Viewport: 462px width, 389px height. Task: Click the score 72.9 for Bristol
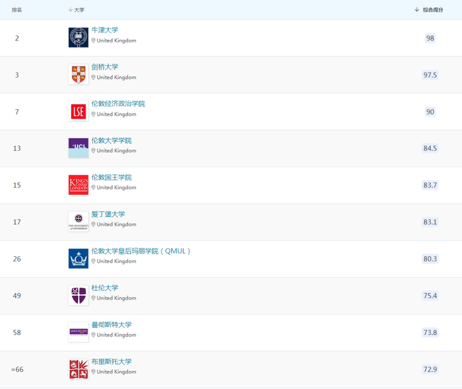click(430, 369)
